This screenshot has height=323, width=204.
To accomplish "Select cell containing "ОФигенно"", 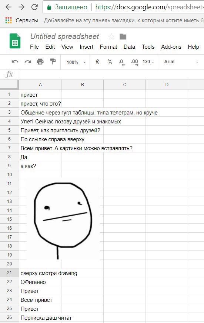I will coord(40,282).
